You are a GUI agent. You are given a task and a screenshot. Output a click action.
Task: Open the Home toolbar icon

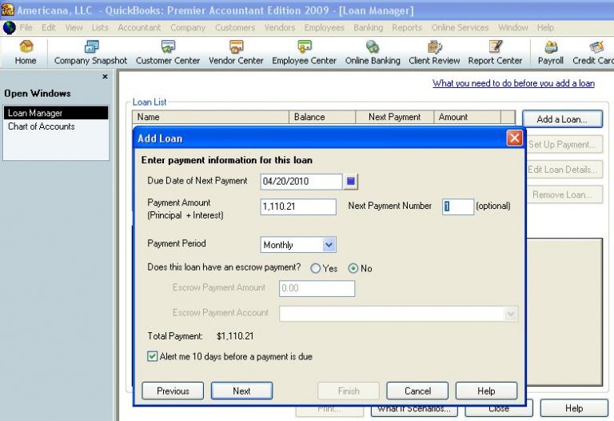coord(26,53)
